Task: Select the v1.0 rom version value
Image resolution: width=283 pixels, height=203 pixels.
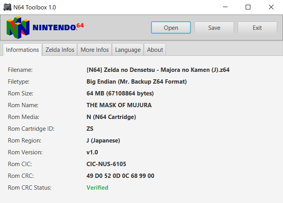Action: (x=92, y=152)
